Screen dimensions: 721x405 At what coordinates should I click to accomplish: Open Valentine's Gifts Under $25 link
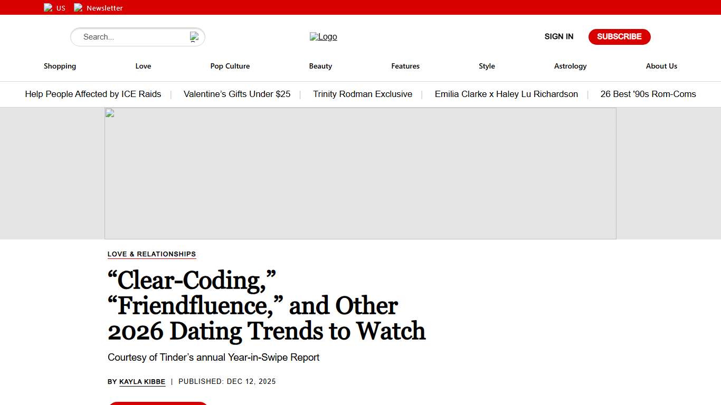[237, 94]
